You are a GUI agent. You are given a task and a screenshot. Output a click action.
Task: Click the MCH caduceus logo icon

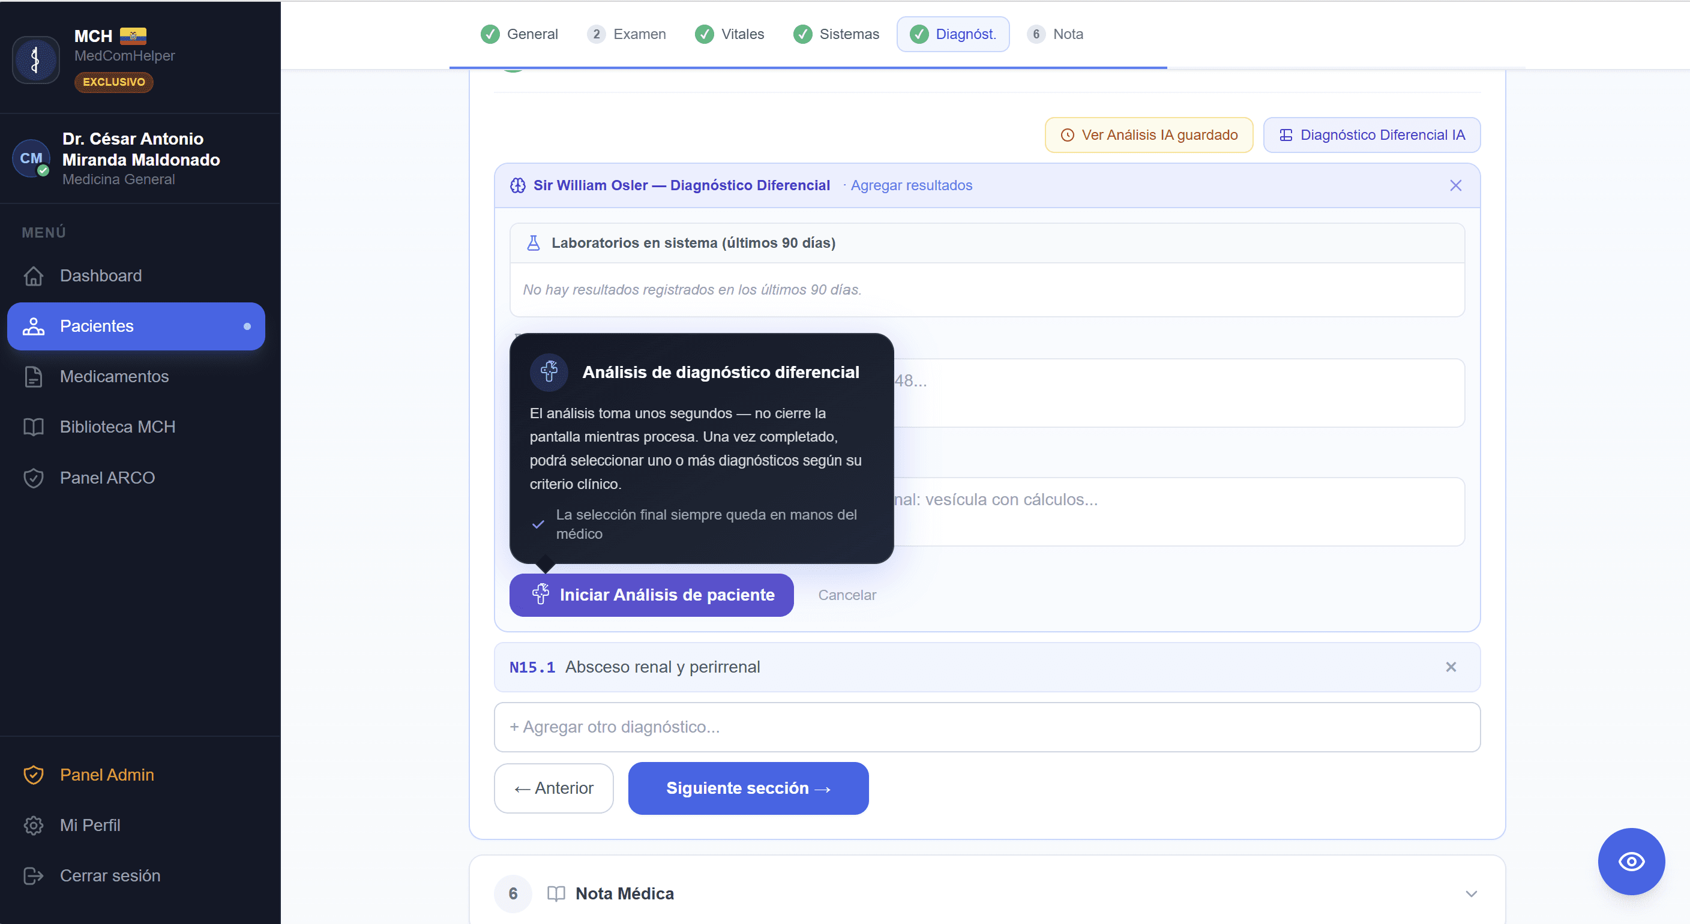35,59
